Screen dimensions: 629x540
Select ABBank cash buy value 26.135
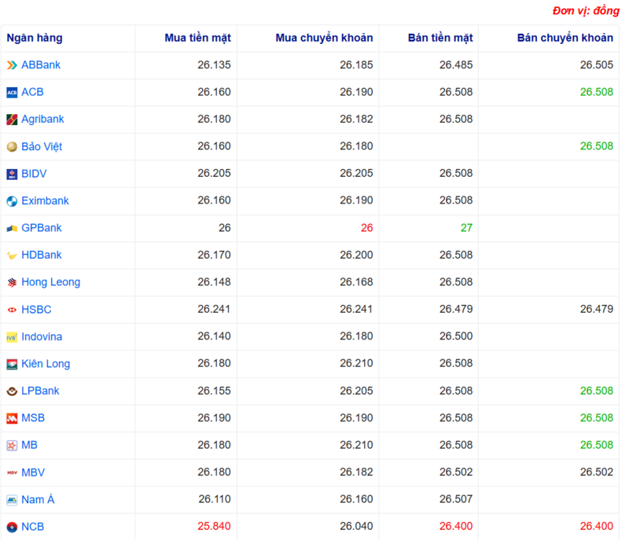pos(214,65)
